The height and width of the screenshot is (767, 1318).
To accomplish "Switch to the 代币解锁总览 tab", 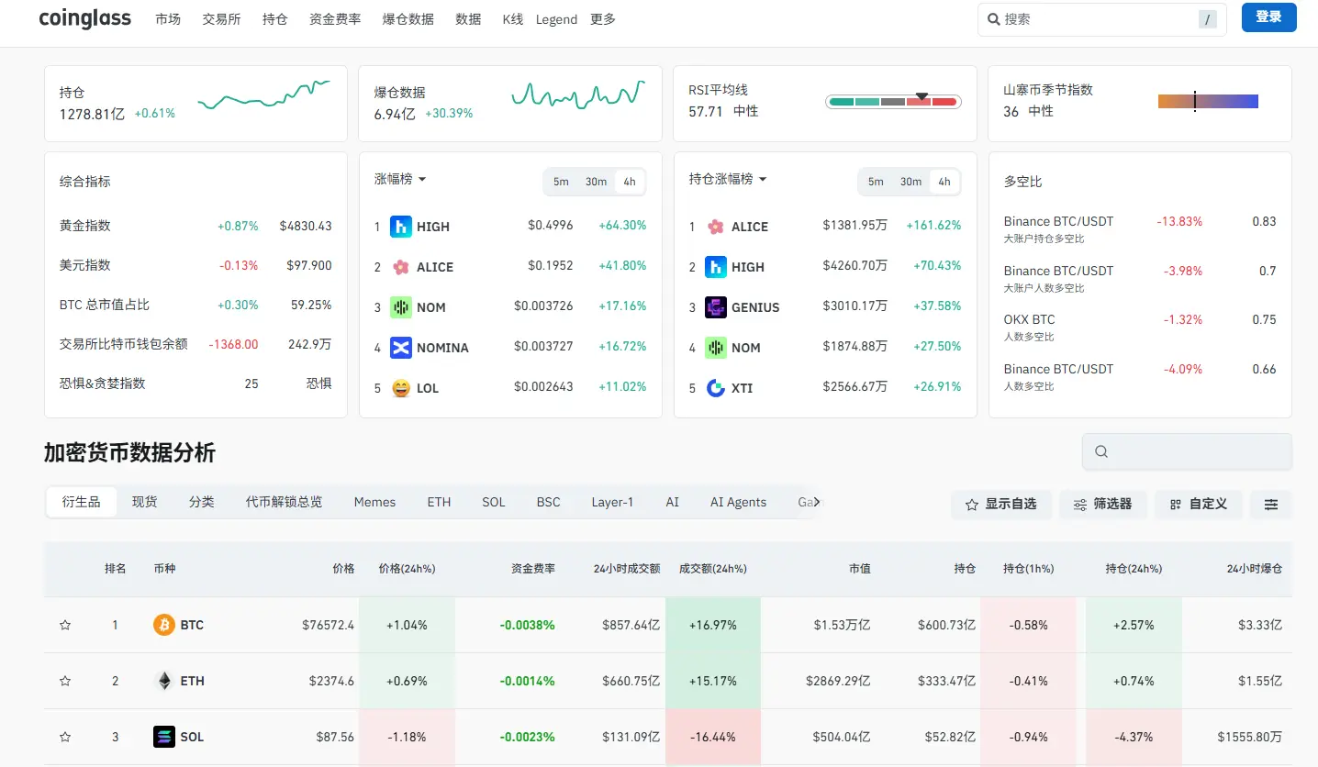I will click(x=284, y=502).
